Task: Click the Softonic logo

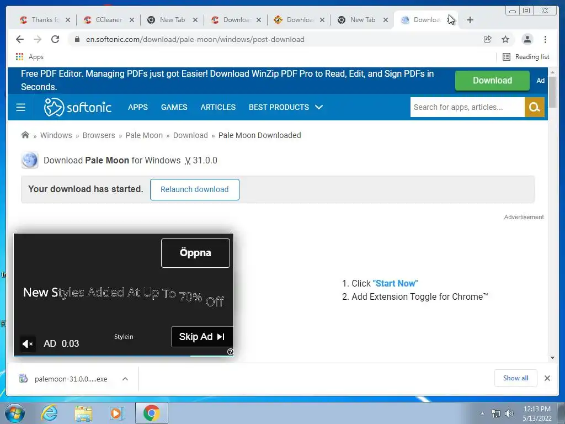Action: point(77,107)
